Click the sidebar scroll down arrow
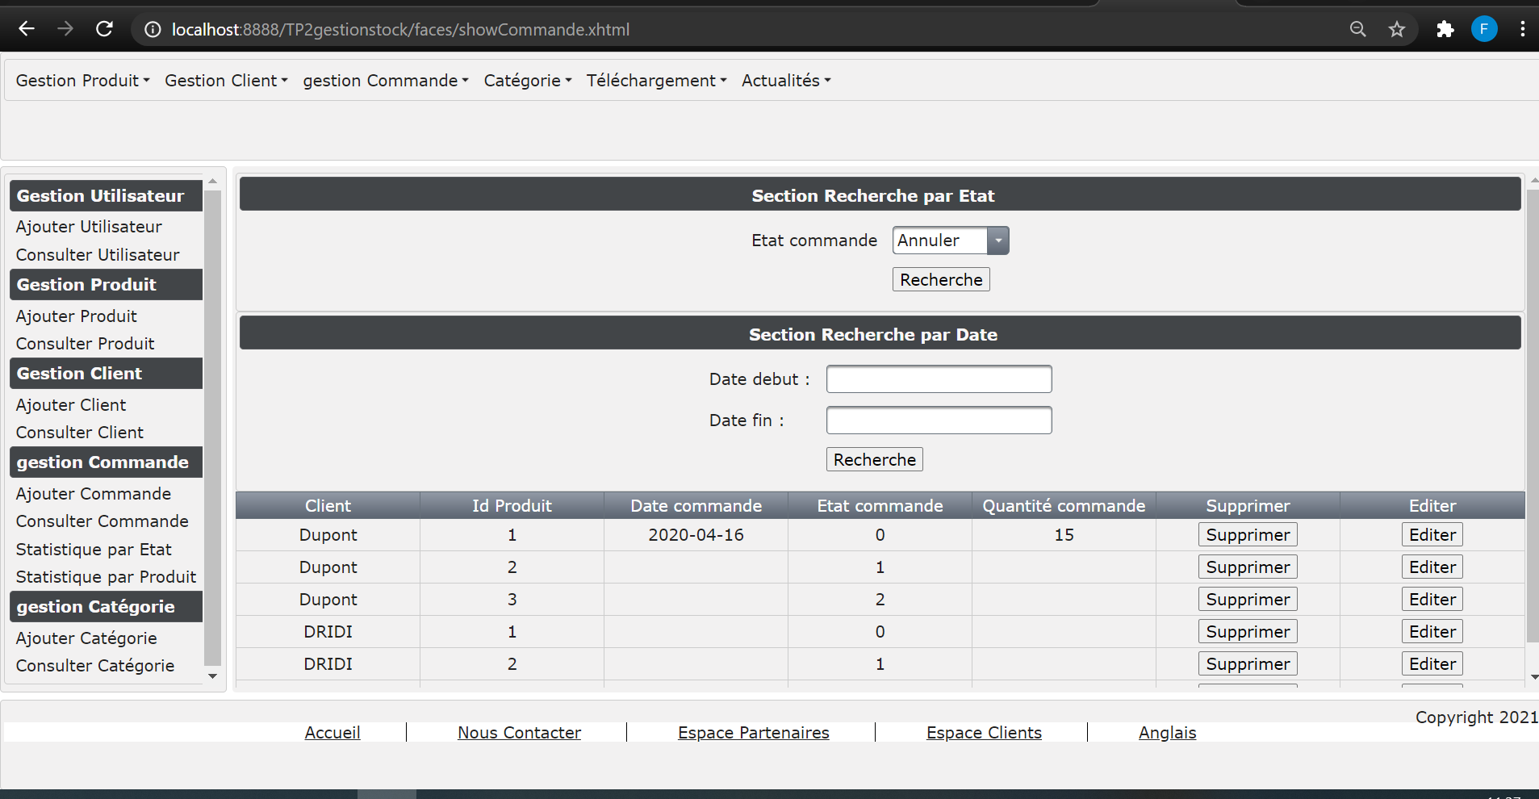1539x799 pixels. pos(213,676)
